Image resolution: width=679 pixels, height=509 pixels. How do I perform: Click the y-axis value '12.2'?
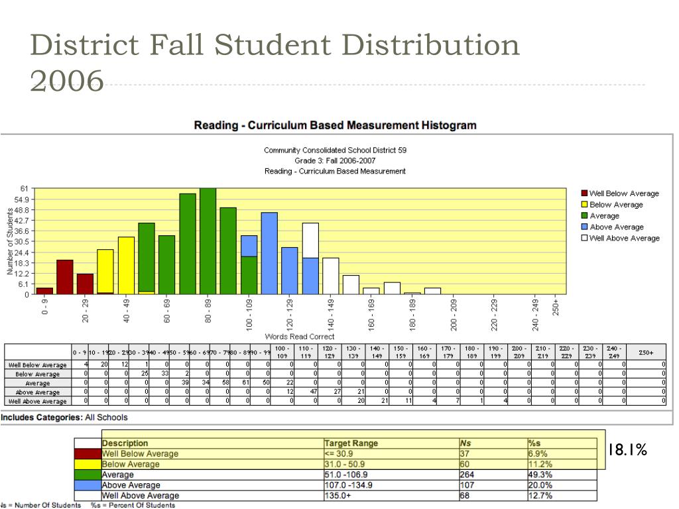coord(22,274)
